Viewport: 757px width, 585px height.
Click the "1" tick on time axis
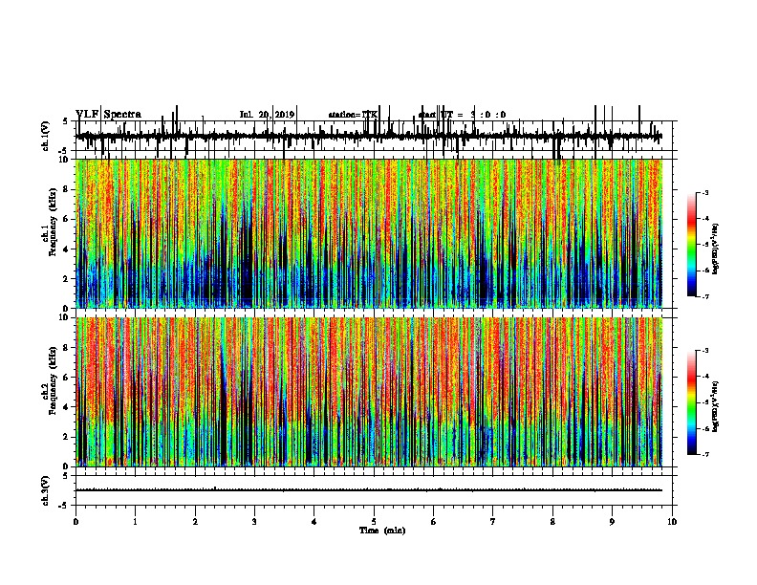135,522
